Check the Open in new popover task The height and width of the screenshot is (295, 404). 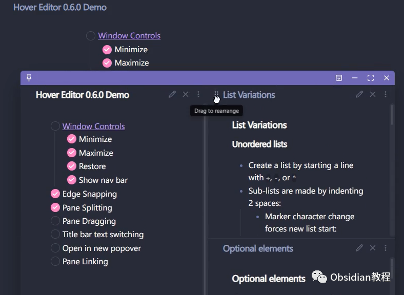[55, 248]
